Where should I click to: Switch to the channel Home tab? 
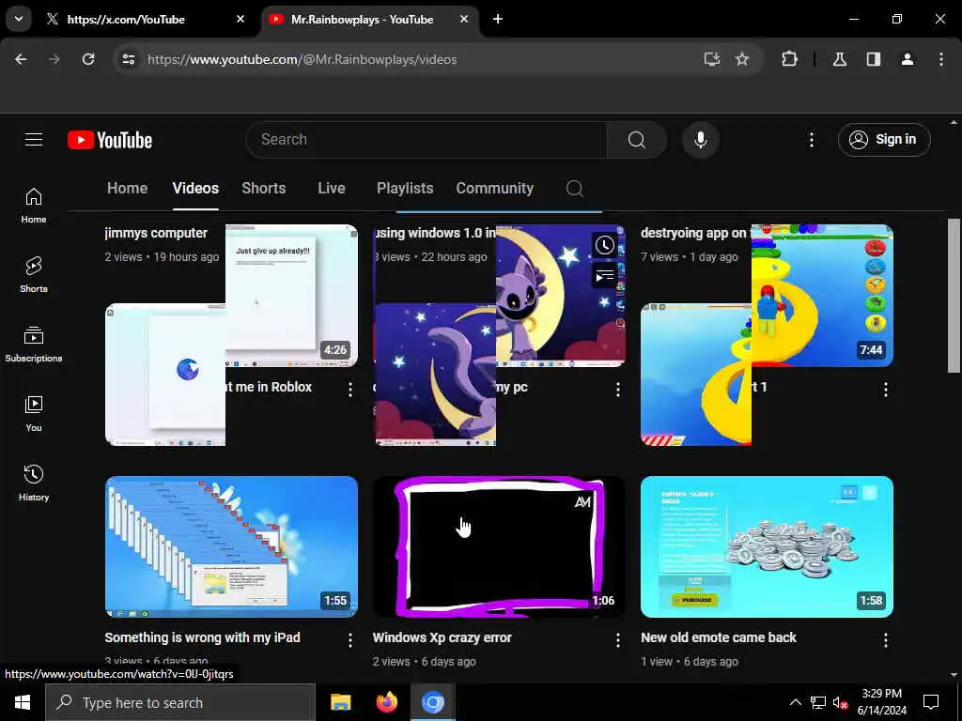coord(127,188)
